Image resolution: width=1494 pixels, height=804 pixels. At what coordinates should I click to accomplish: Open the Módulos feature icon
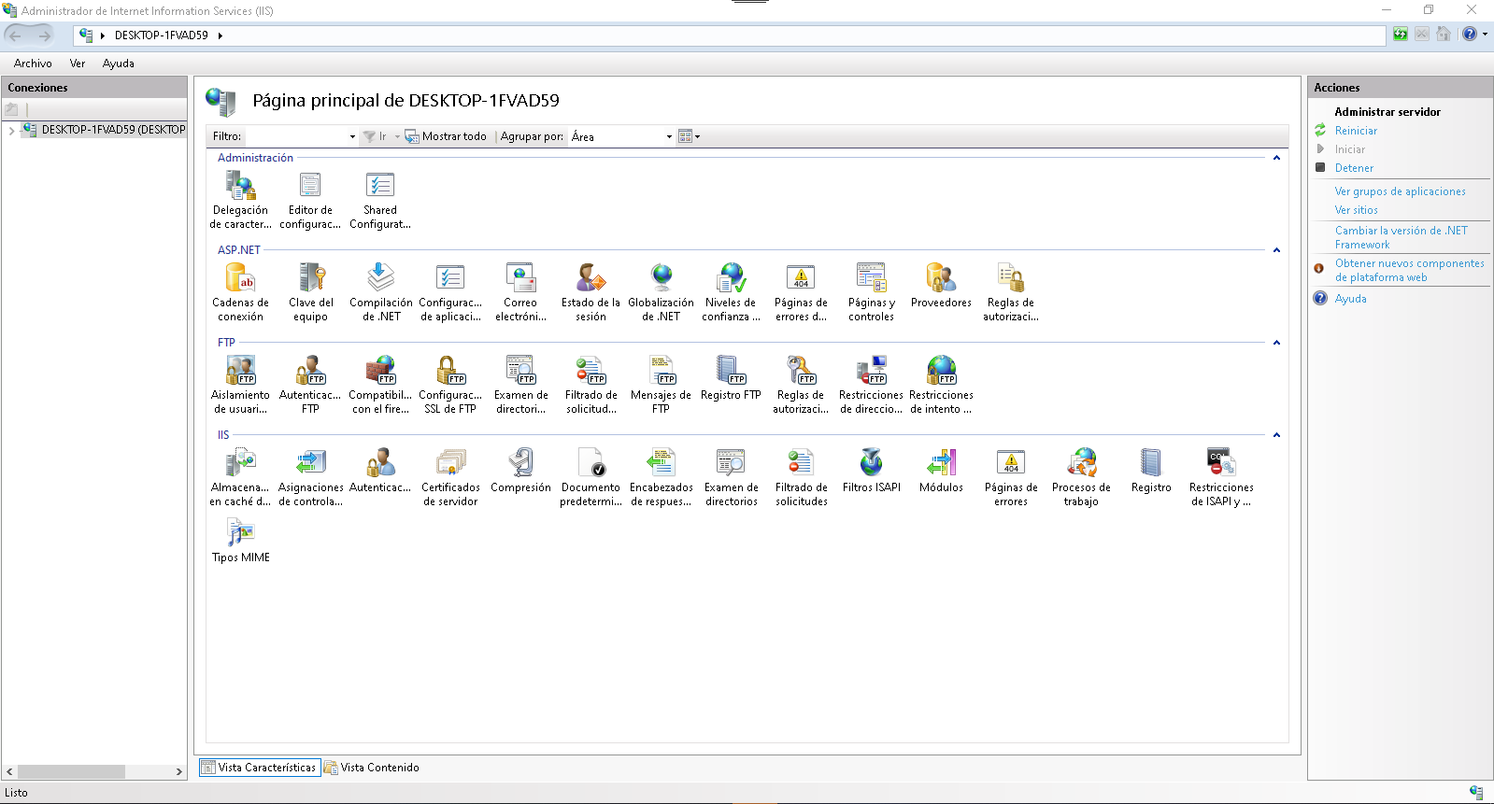point(941,464)
